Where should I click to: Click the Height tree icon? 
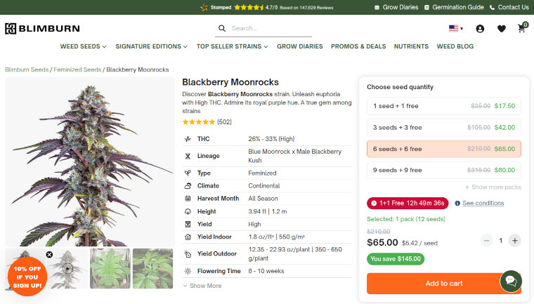[x=188, y=211]
